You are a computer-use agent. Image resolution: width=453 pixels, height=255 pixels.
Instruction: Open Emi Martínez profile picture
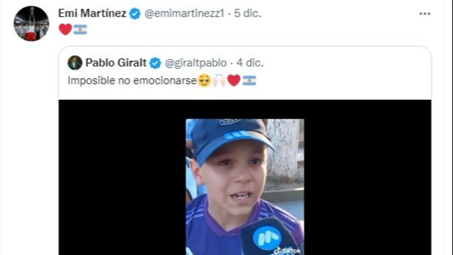point(31,24)
